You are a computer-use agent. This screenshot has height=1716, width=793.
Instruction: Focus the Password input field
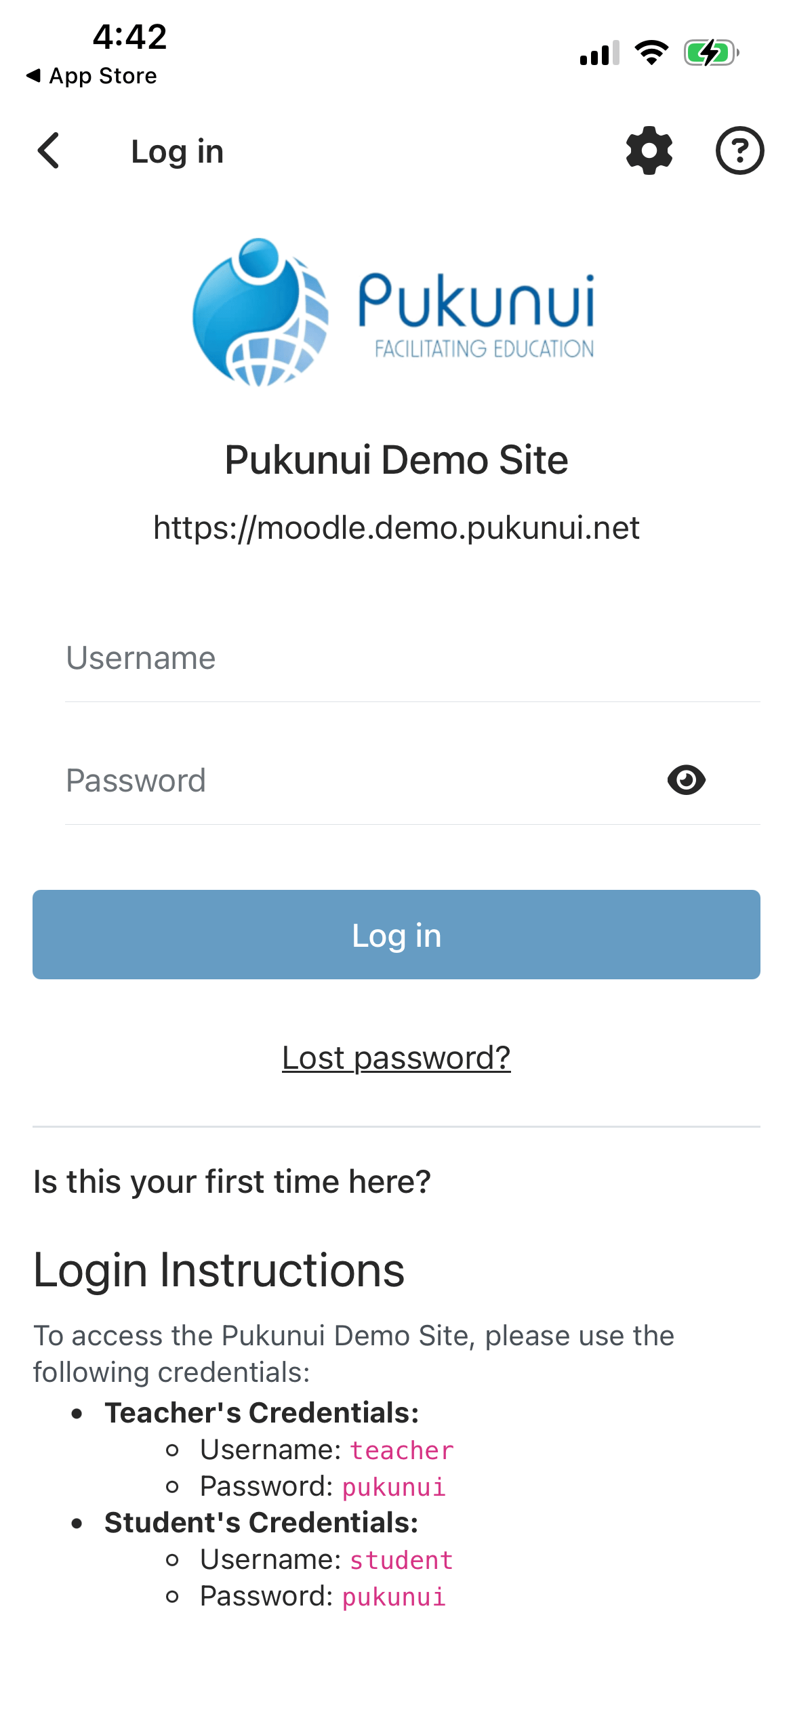pos(352,780)
